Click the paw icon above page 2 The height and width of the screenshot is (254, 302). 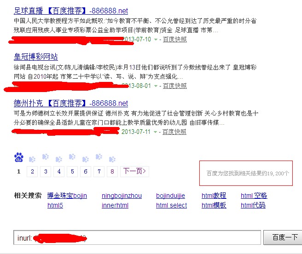click(x=32, y=159)
